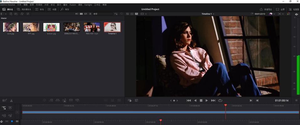Viewport: 300px width, 125px height.
Task: Click the Relink Media icon
Action: (28, 14)
